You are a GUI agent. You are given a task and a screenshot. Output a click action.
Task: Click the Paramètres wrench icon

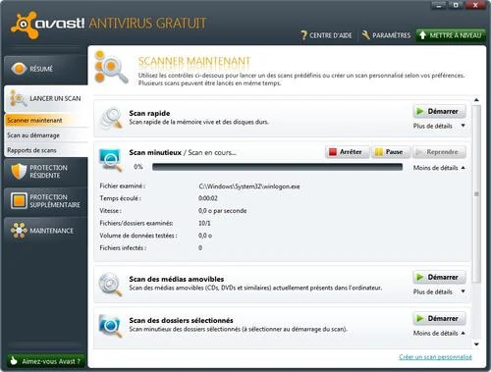click(365, 35)
